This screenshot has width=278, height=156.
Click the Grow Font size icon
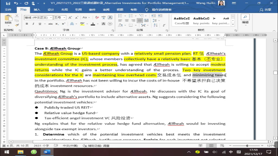pos(70,18)
